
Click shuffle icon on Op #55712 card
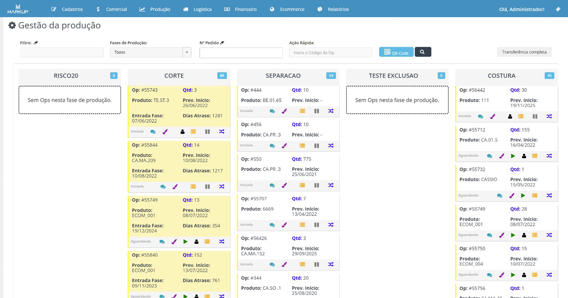(549, 156)
